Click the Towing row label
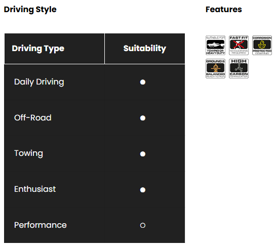The width and height of the screenshot is (275, 247). click(x=28, y=153)
